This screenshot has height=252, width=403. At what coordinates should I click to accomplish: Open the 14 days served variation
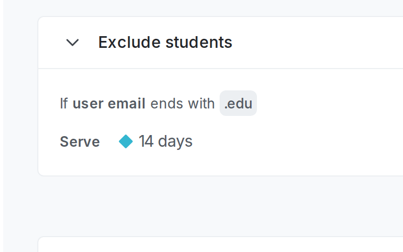165,141
